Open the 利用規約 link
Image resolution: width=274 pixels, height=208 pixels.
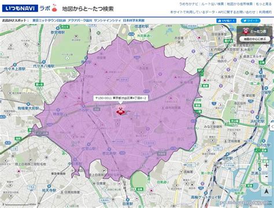[265, 12]
